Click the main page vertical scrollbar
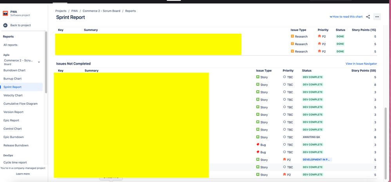Image resolution: width=391 pixels, height=182 pixels. click(x=386, y=144)
